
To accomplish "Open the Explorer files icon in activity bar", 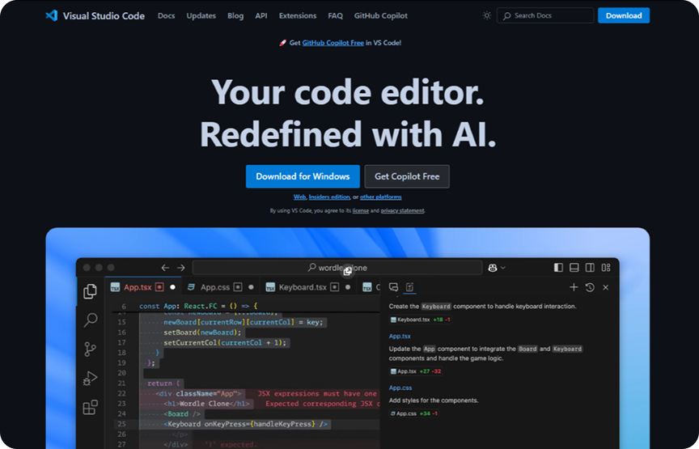I will point(90,291).
